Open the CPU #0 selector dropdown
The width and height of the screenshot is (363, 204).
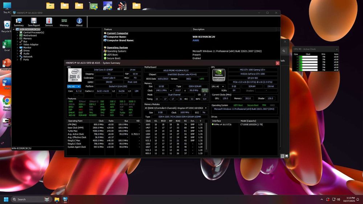(x=74, y=86)
